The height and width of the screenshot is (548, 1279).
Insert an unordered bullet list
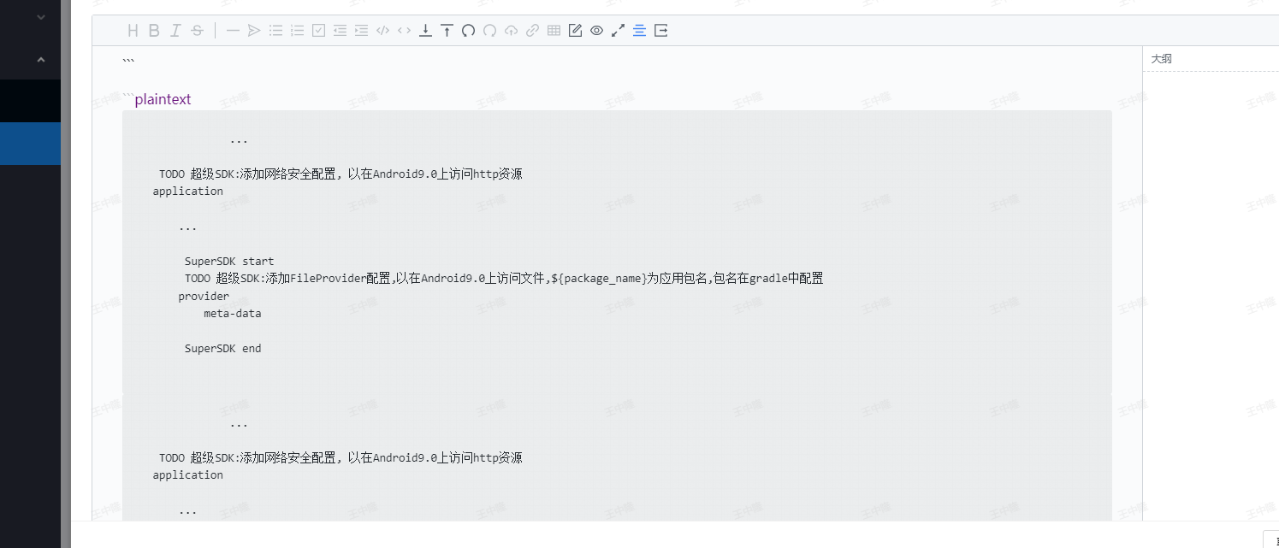275,31
